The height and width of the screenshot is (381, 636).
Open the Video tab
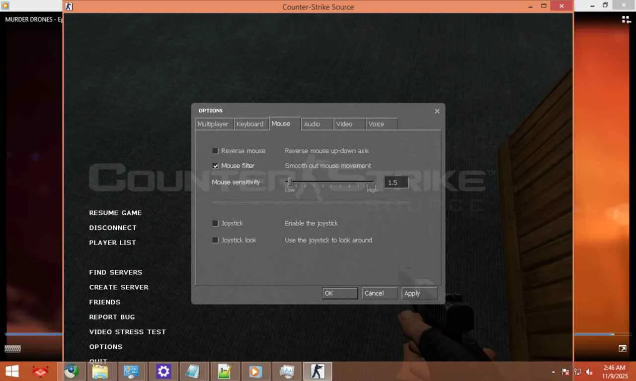[x=349, y=124]
